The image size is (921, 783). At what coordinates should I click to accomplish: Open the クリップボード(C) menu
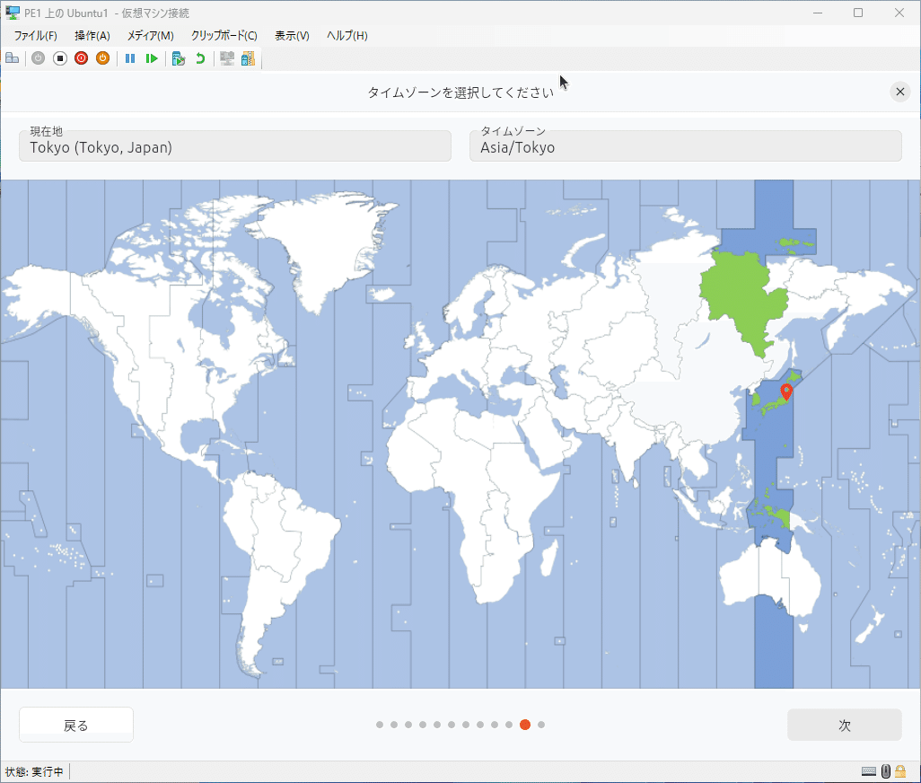tap(224, 36)
